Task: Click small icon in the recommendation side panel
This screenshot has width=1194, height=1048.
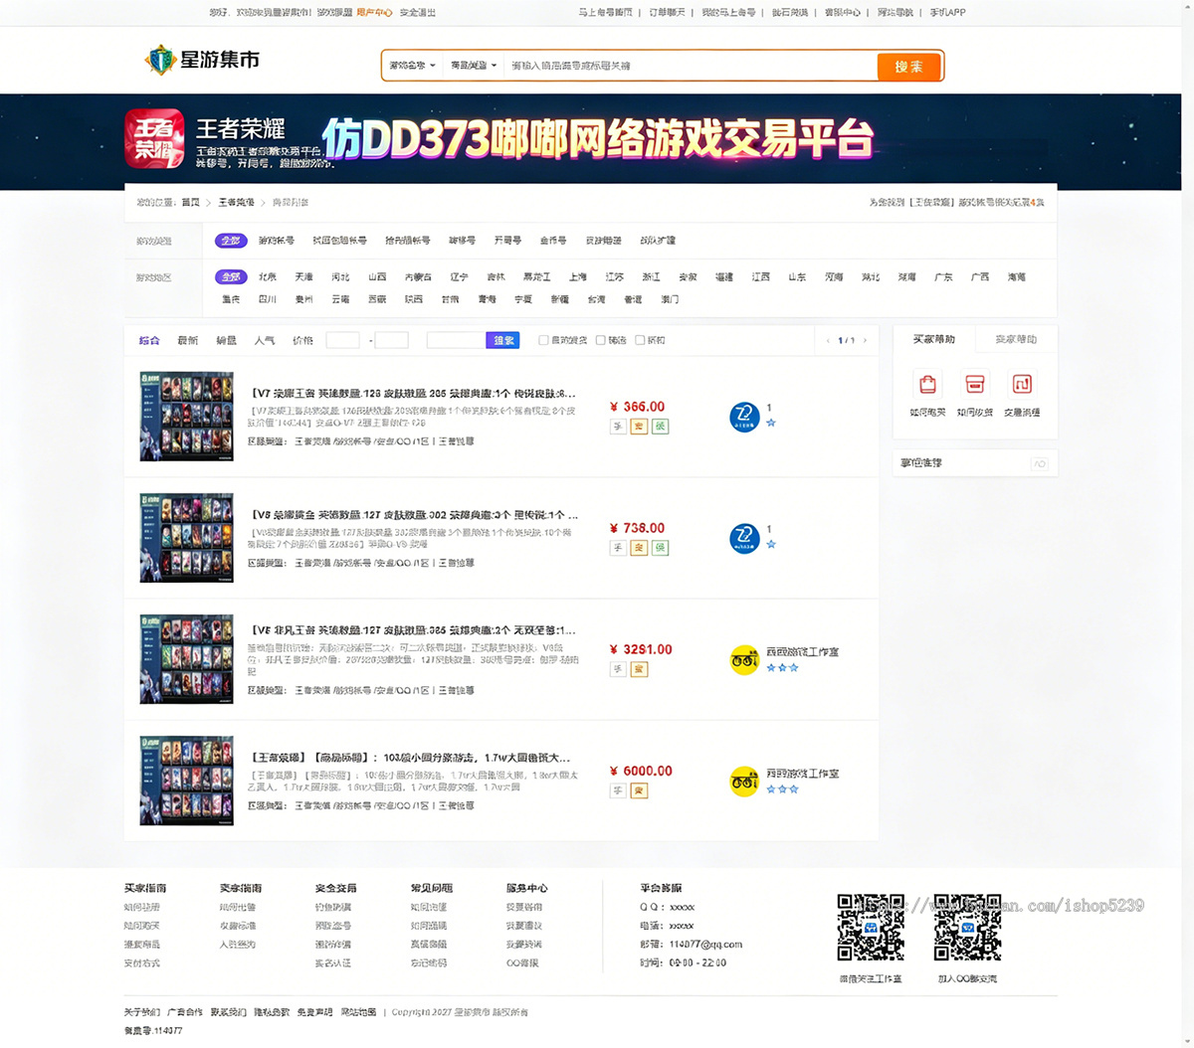Action: pos(1040,463)
